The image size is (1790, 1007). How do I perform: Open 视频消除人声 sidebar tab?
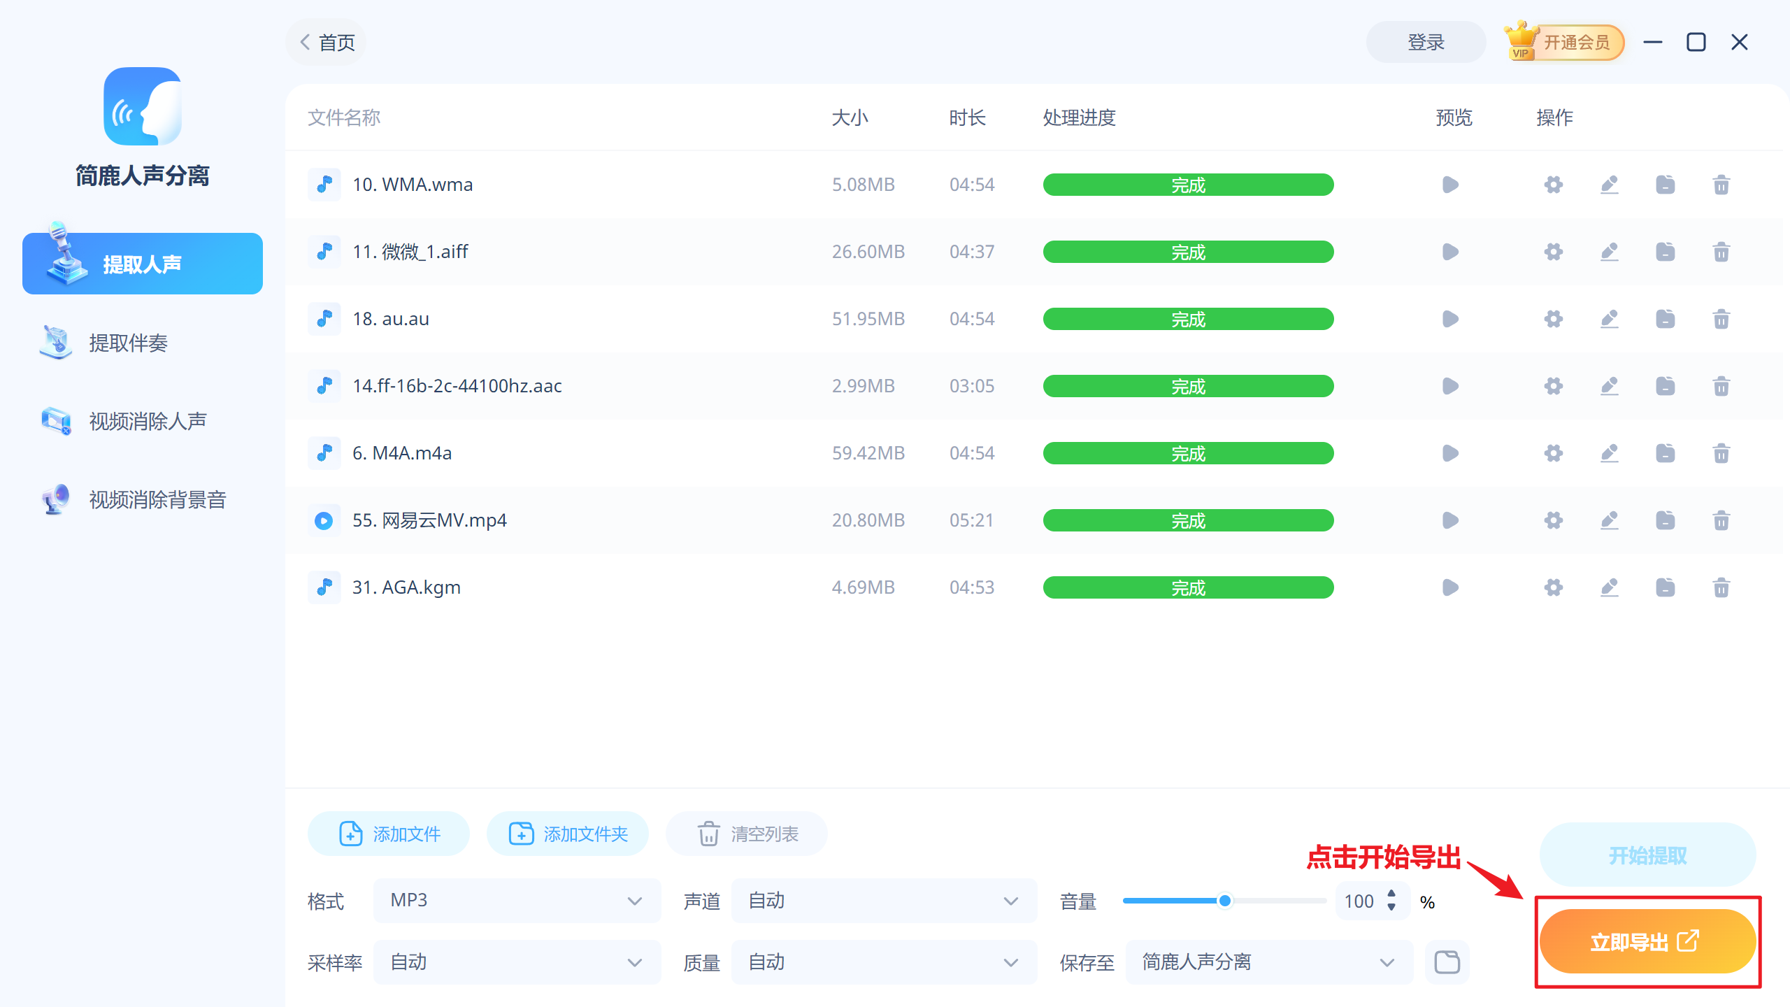[147, 421]
